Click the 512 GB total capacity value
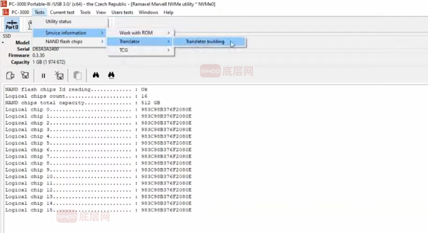The image size is (428, 233). [x=150, y=103]
